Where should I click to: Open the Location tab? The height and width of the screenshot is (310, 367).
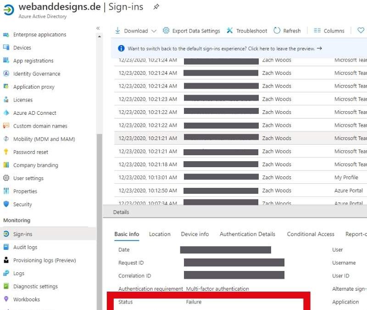coord(160,234)
